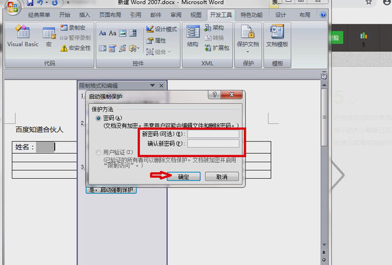Focus the new password input field
Viewport: 392px width, 265px height.
click(213, 134)
